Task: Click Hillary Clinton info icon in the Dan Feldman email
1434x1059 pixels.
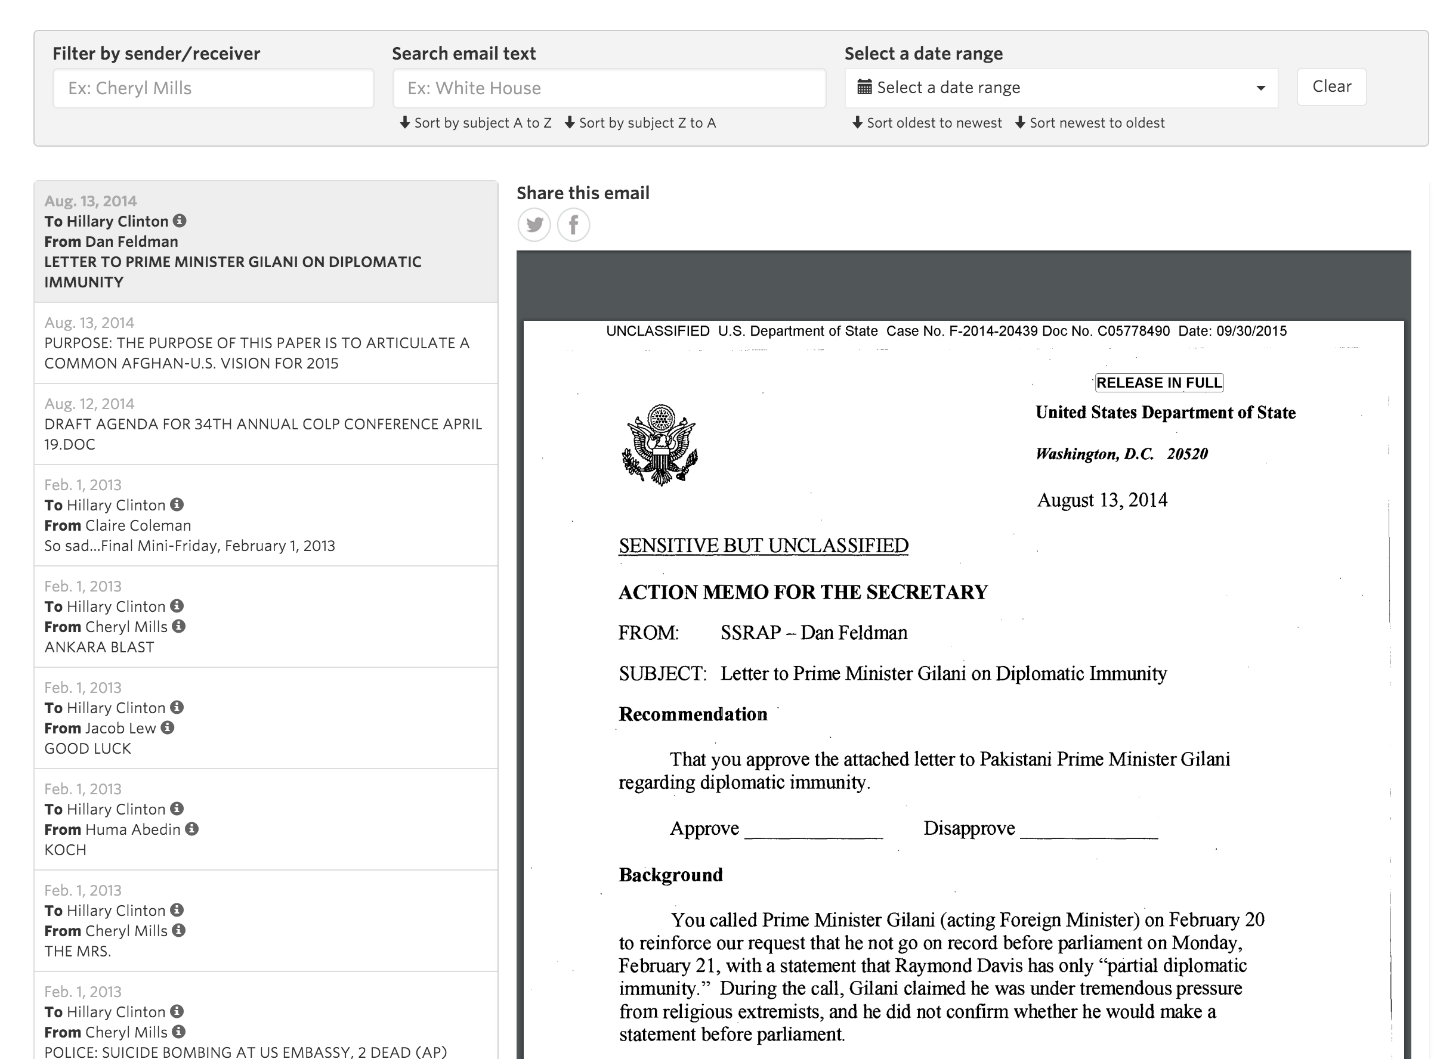Action: click(x=180, y=221)
